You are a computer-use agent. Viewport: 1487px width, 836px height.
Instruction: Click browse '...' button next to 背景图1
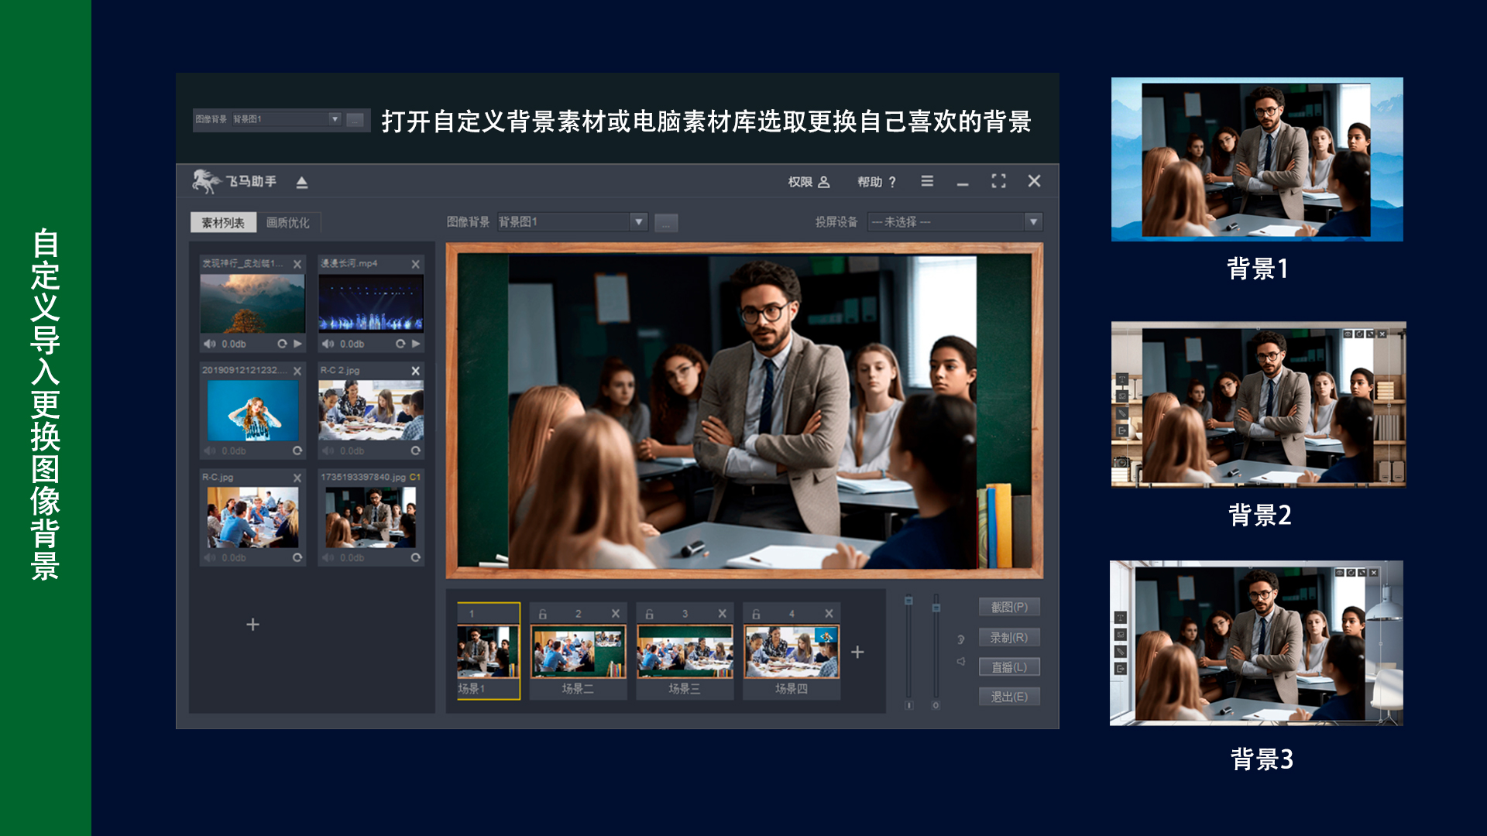666,224
